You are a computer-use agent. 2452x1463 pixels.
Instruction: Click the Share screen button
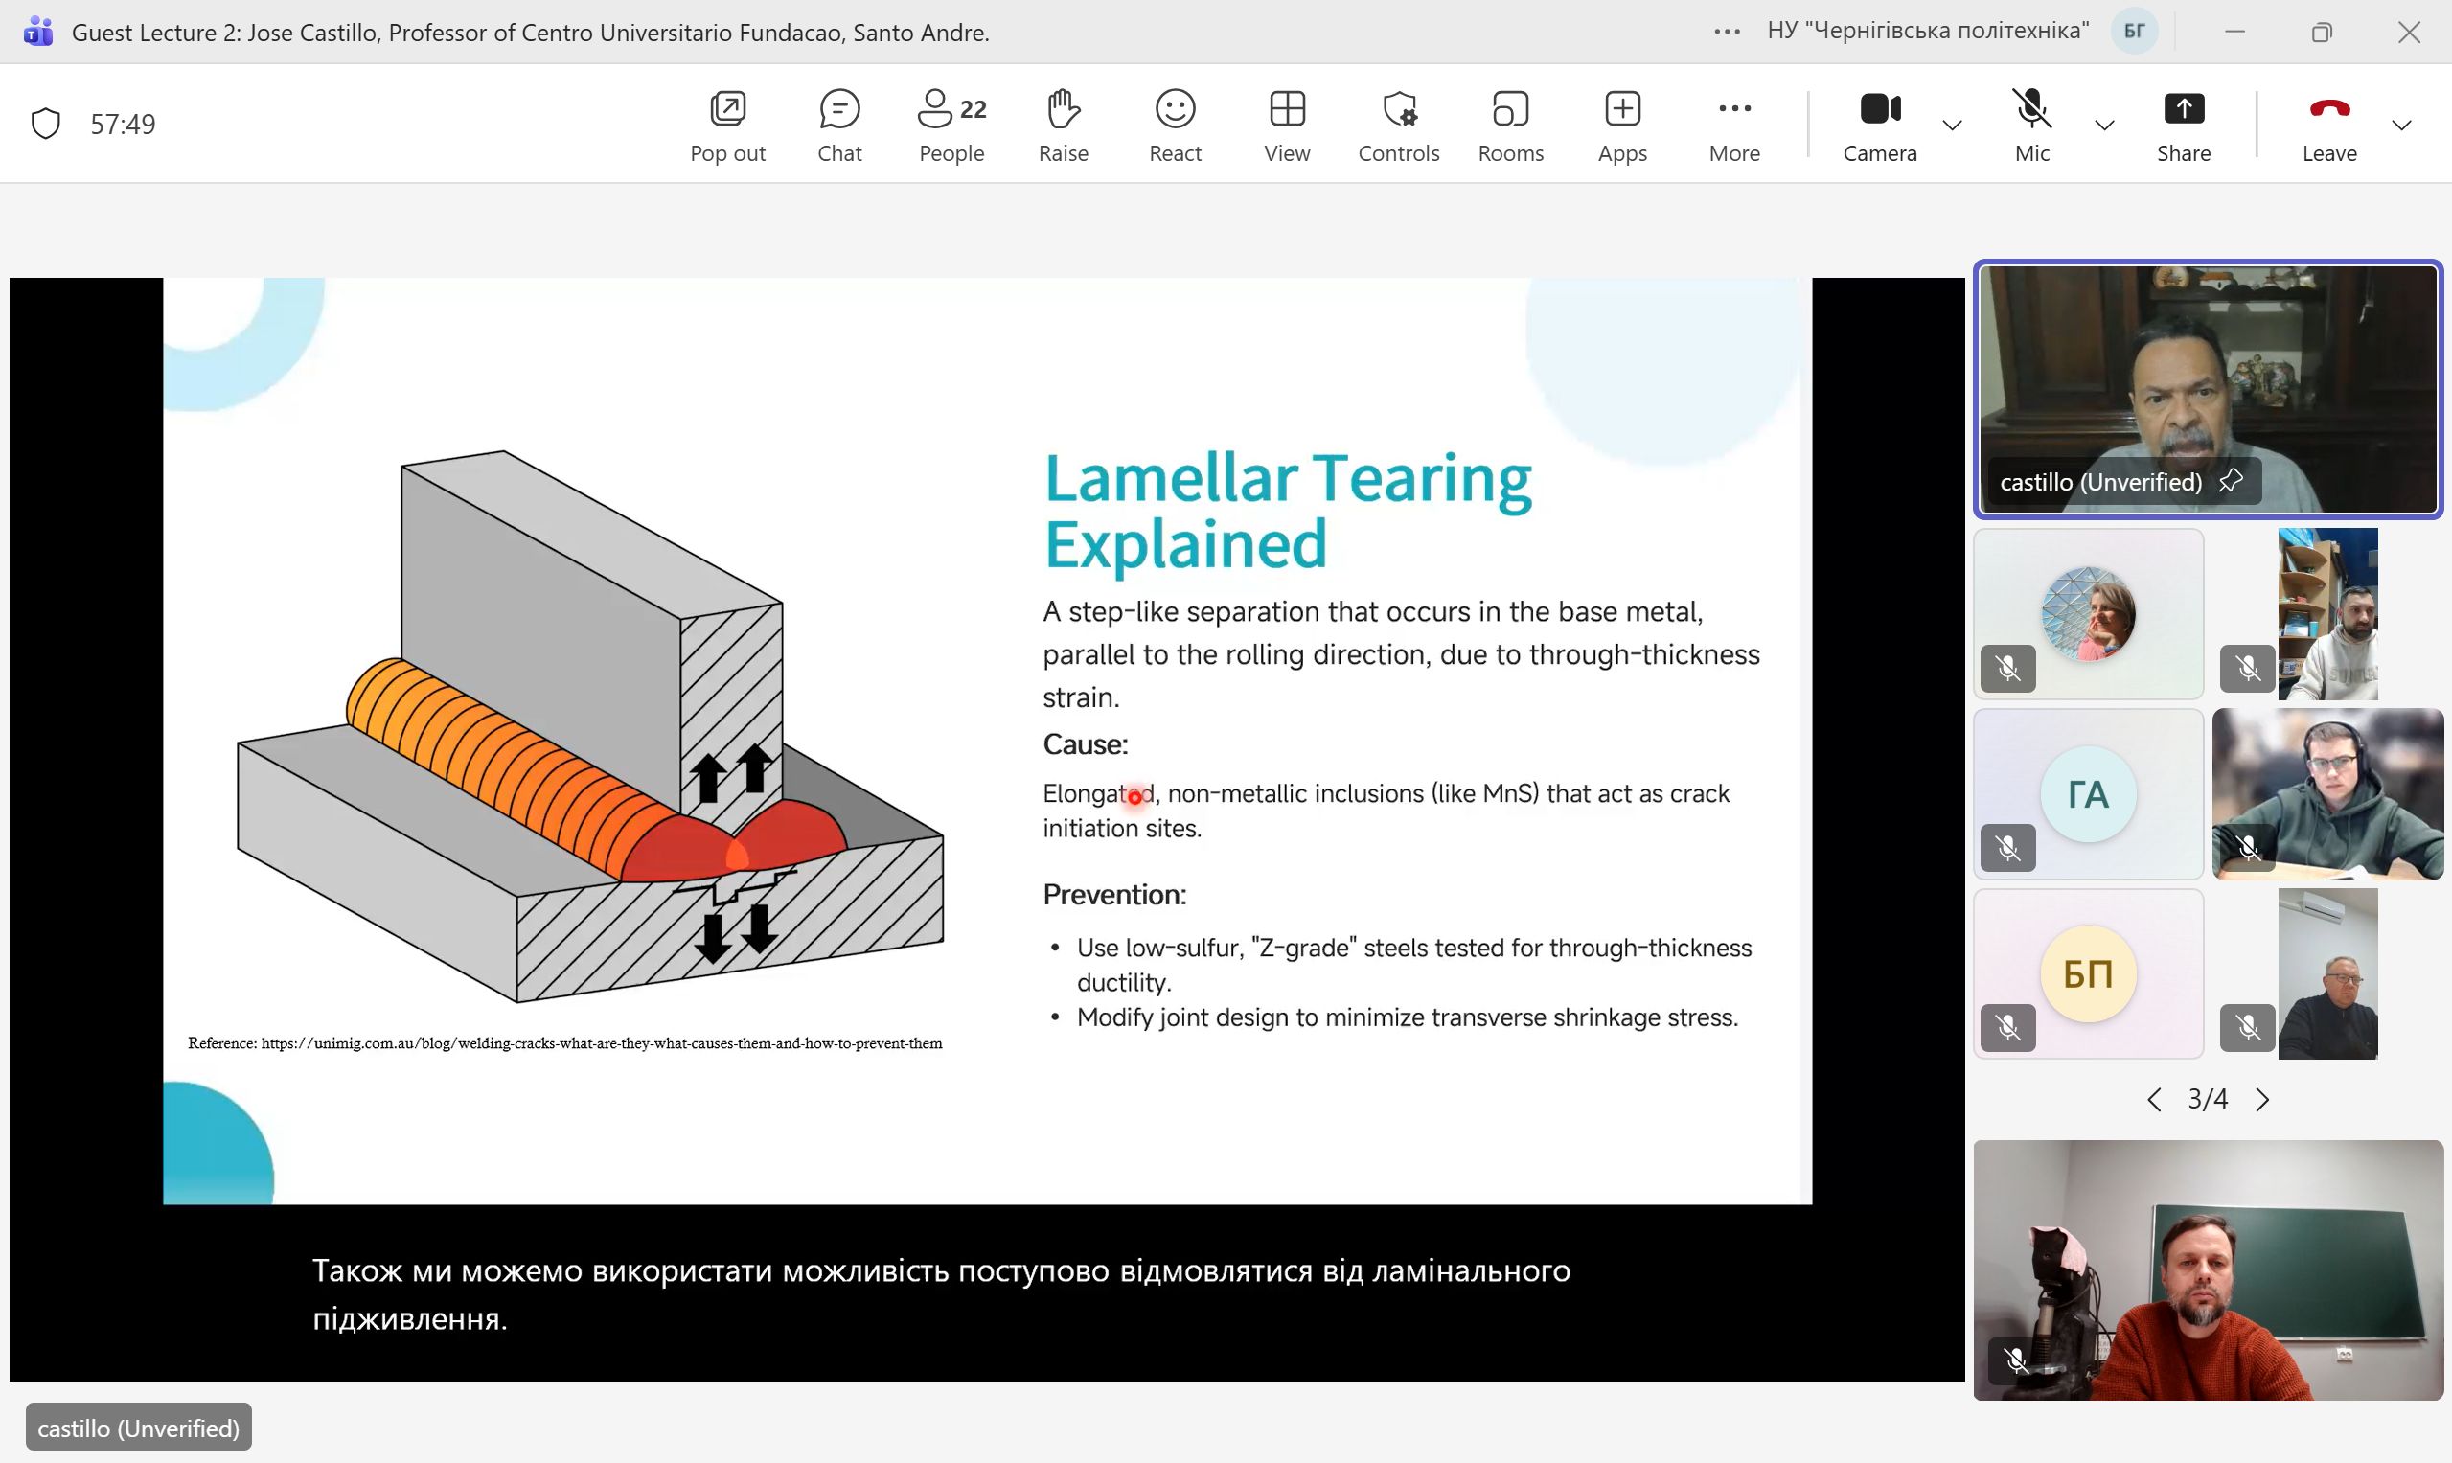pyautogui.click(x=2183, y=126)
